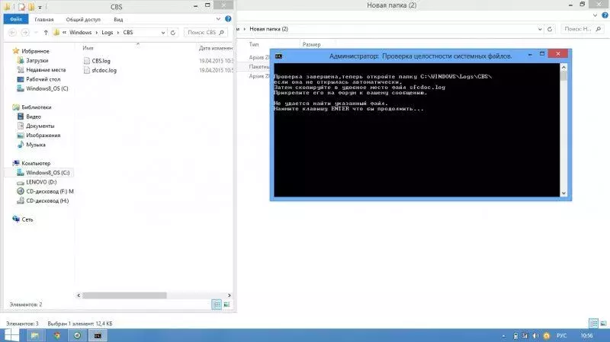Open the command prompt taskbar button
This screenshot has width=610, height=342.
point(98,335)
